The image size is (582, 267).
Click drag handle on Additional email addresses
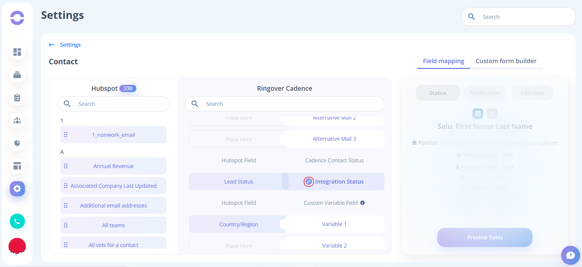click(66, 205)
